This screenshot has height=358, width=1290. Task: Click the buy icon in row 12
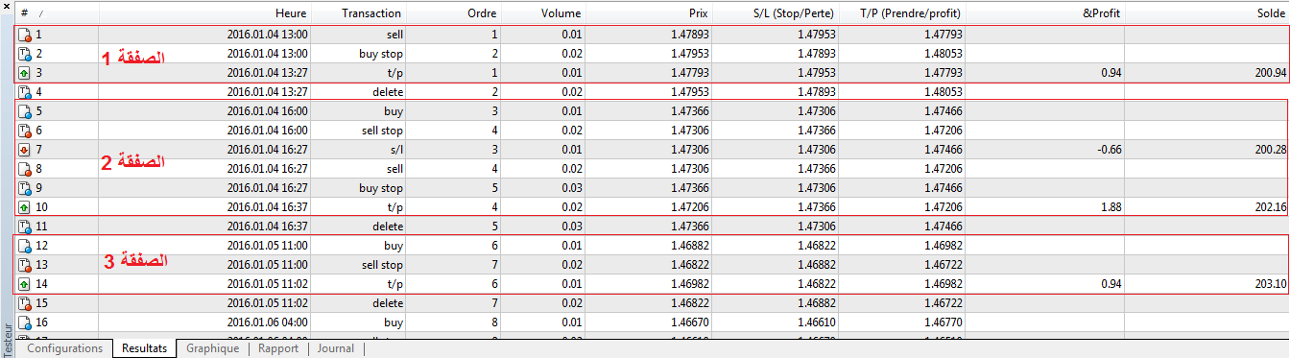[25, 246]
